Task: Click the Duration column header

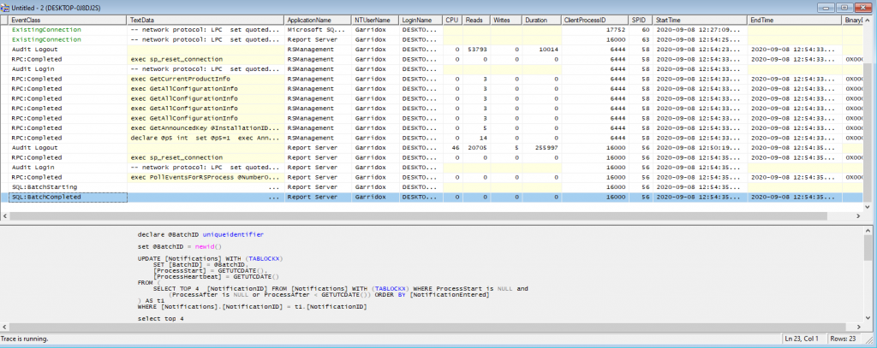Action: (542, 21)
